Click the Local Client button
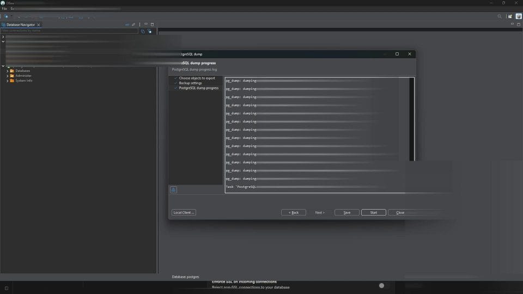 (x=184, y=212)
